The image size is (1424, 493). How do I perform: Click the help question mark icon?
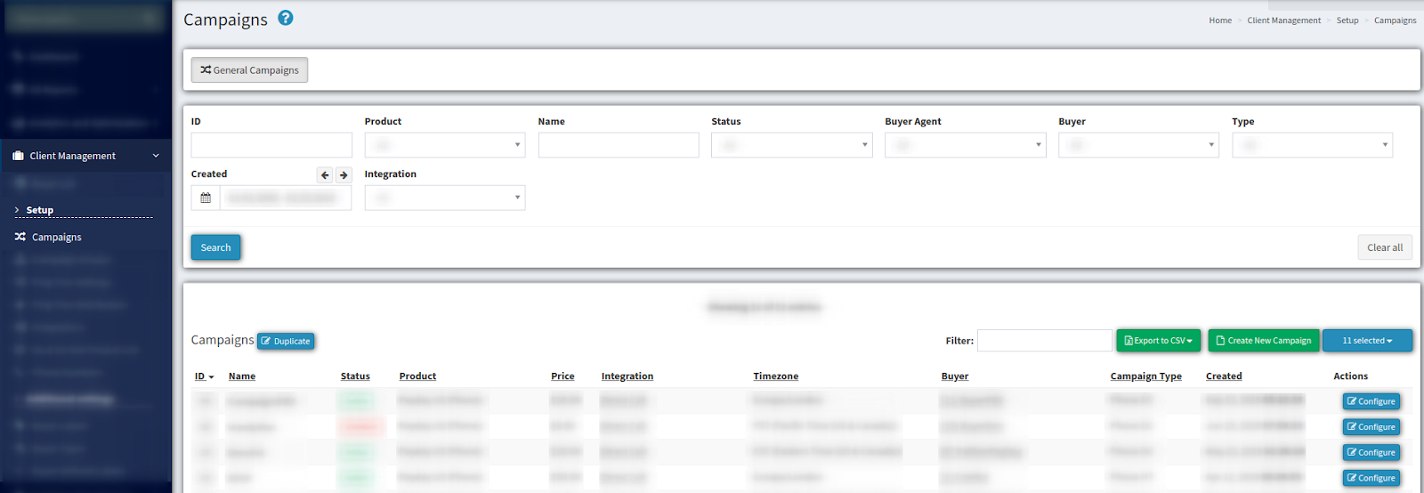click(x=285, y=18)
